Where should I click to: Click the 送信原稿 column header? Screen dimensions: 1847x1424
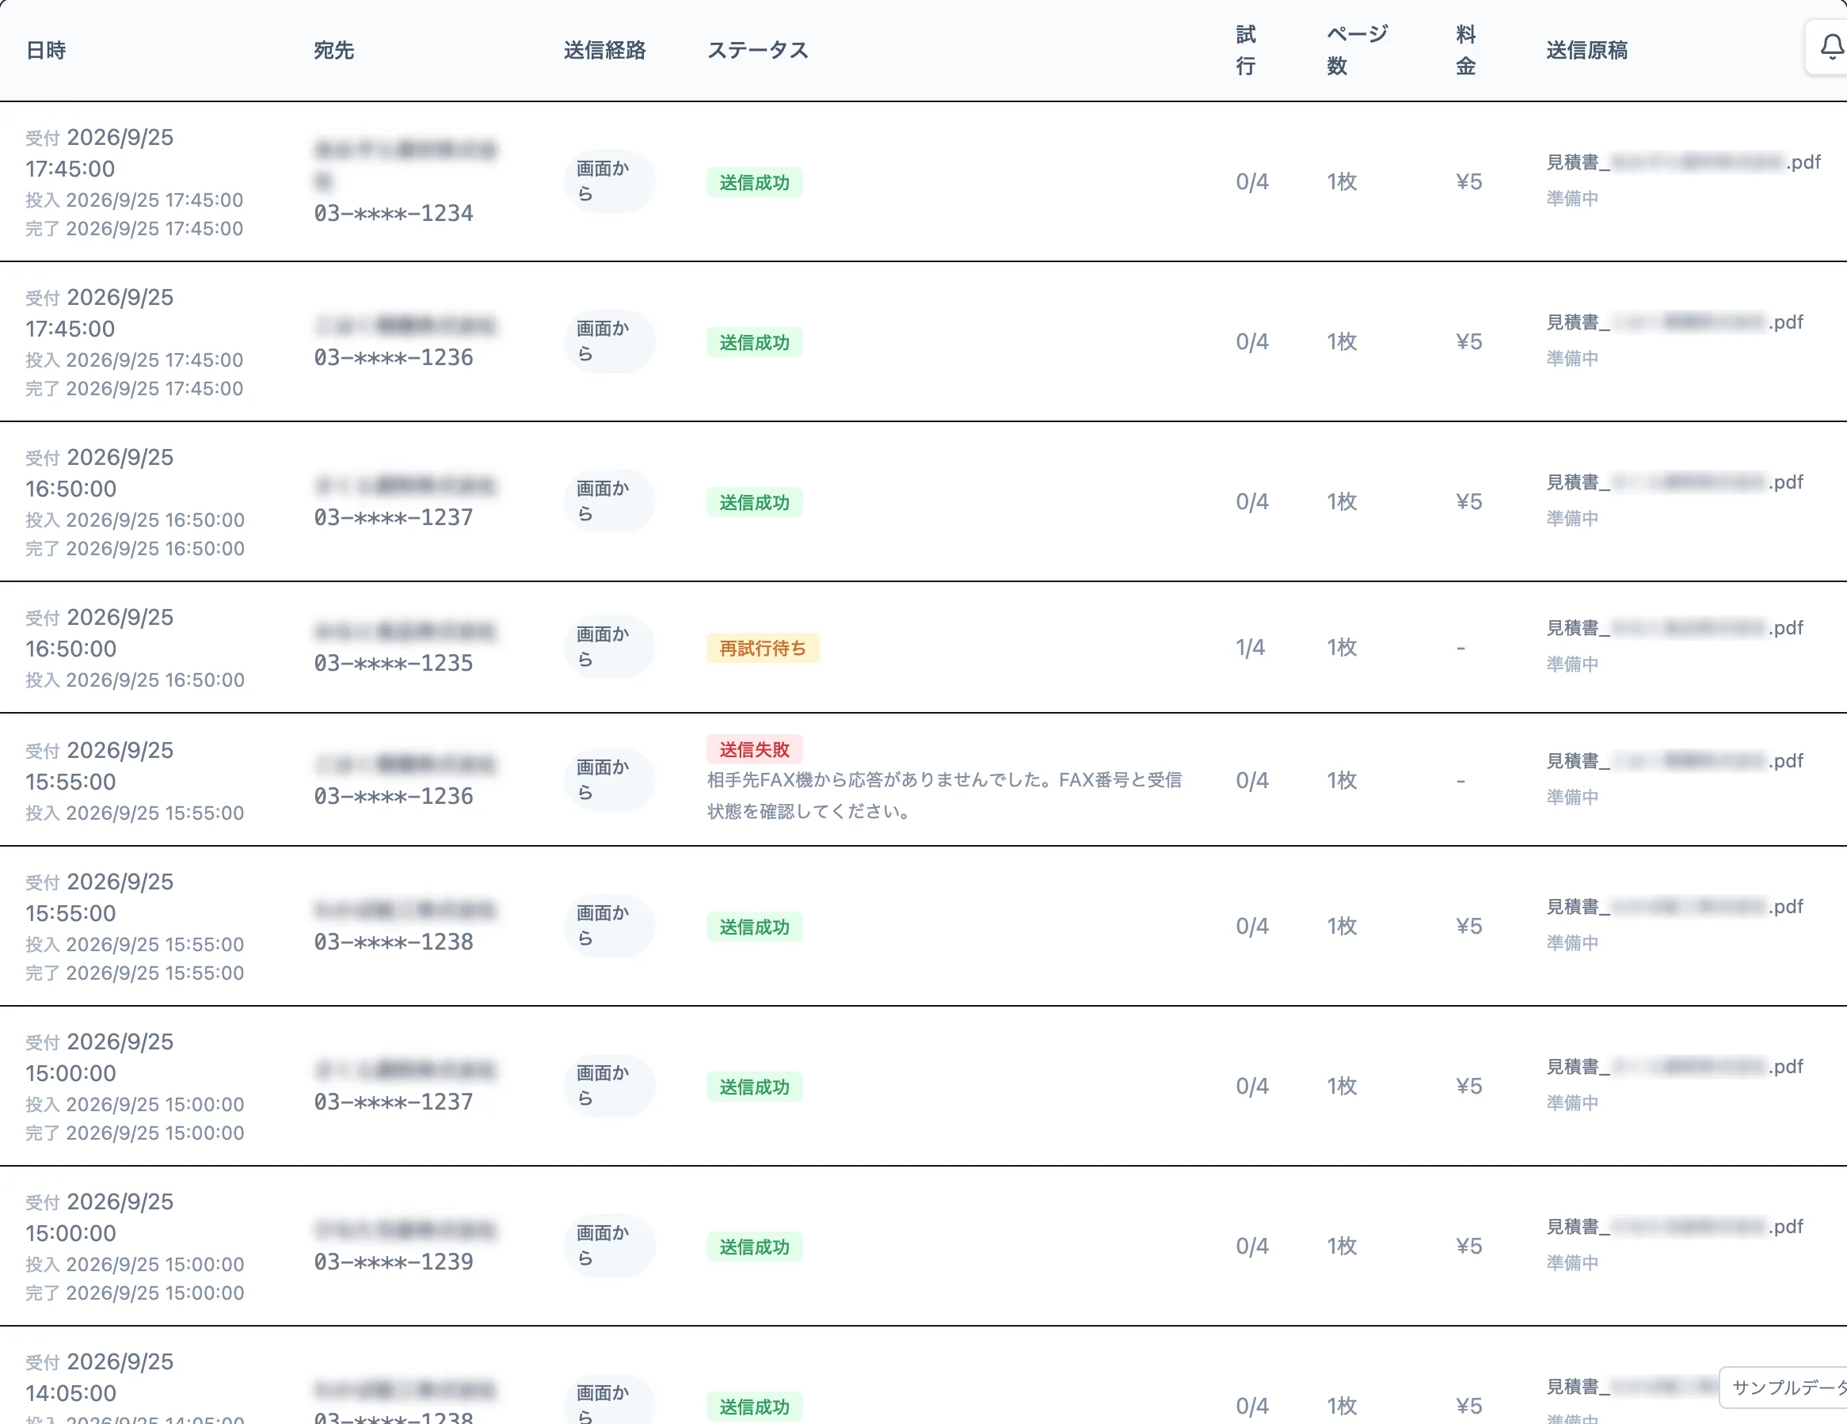(x=1586, y=50)
